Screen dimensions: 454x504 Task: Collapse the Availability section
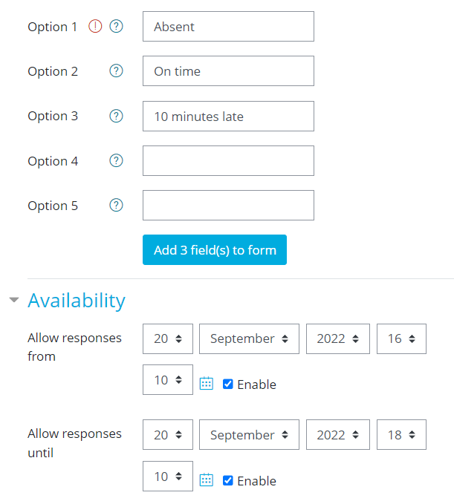(14, 301)
